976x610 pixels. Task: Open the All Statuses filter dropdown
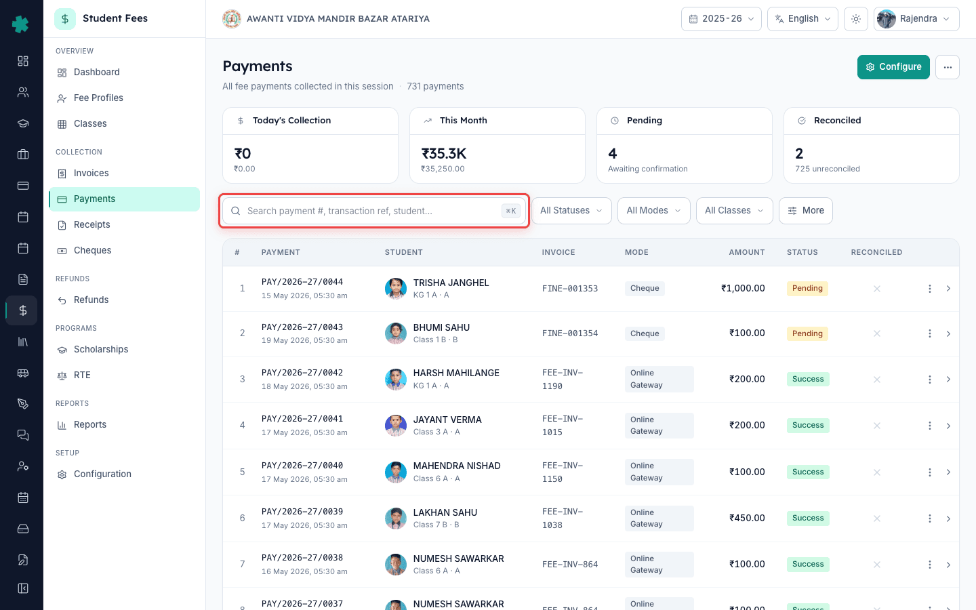(x=571, y=211)
